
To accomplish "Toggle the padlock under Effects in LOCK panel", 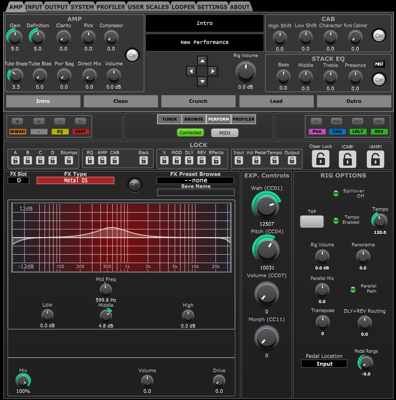I will [x=216, y=160].
